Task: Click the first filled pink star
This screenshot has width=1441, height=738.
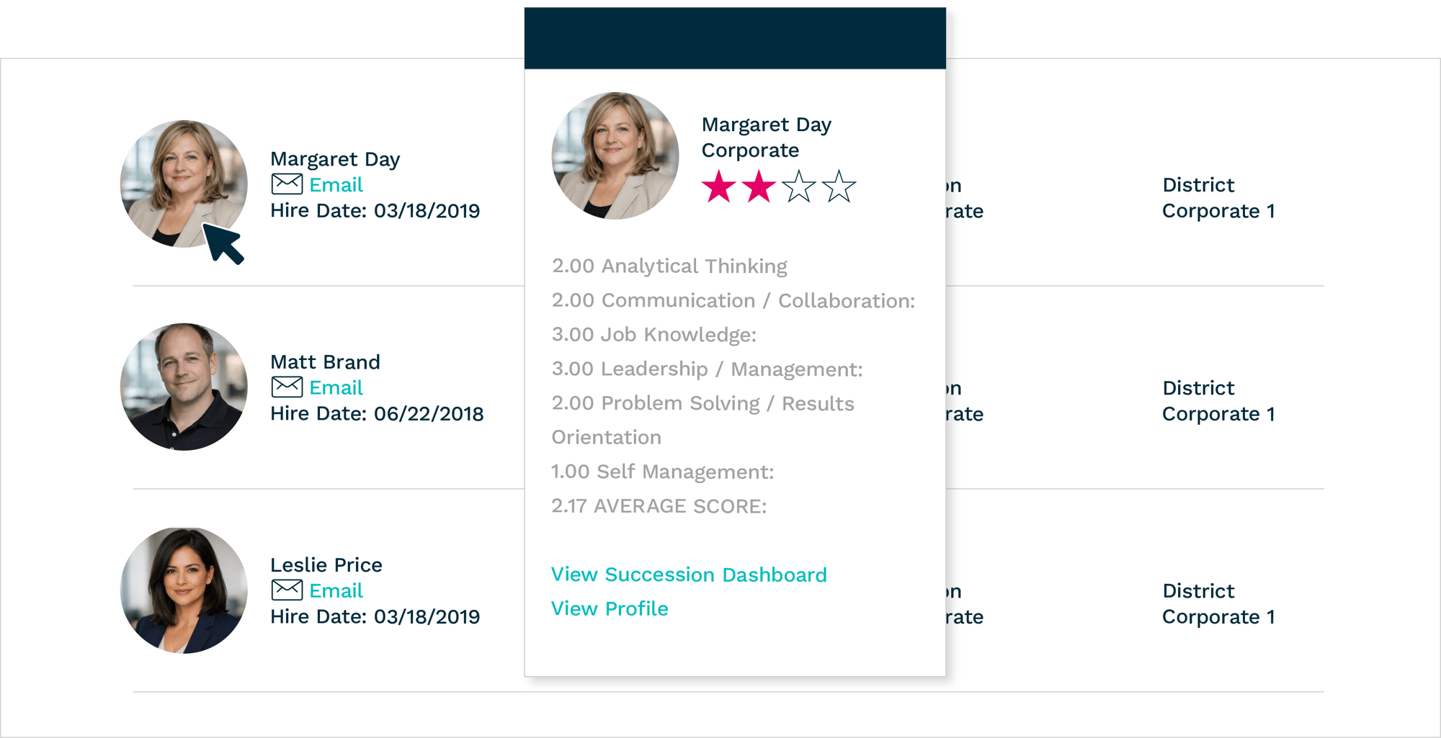Action: (x=719, y=186)
